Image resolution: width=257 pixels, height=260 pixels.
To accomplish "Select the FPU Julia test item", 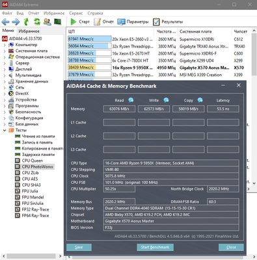I will [30, 191].
